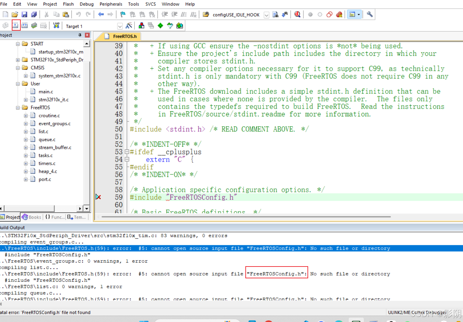The width and height of the screenshot is (463, 322).
Task: Click the ULINK2/ME Cortex Debugger status
Action: coord(417,312)
